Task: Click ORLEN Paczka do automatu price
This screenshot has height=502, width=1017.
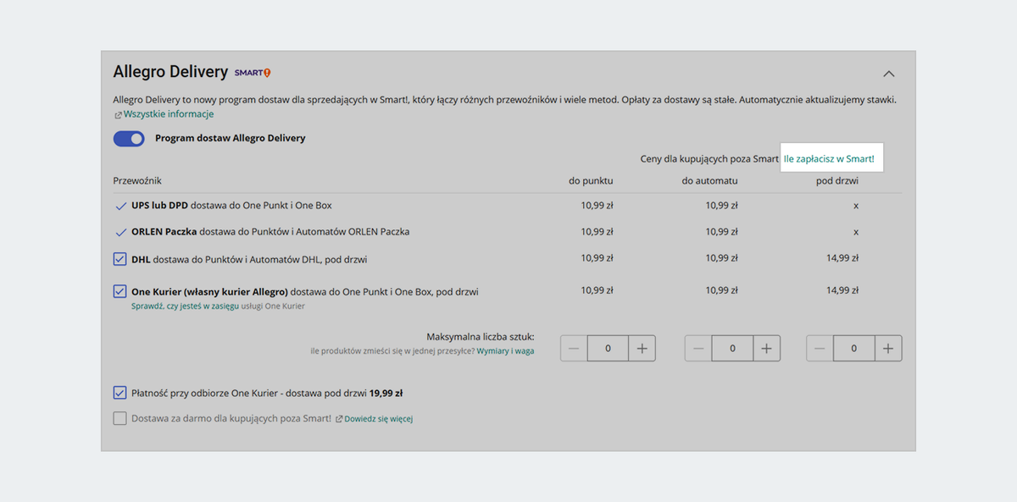Action: [x=722, y=231]
